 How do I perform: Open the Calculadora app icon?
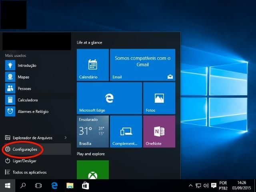click(x=10, y=100)
